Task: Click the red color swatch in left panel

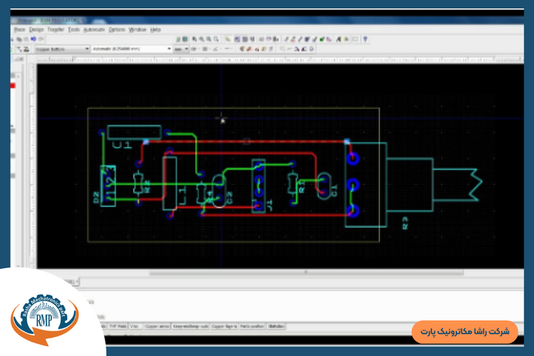Action: (x=12, y=85)
